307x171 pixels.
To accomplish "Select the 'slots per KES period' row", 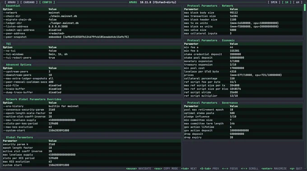I will (x=92, y=158).
